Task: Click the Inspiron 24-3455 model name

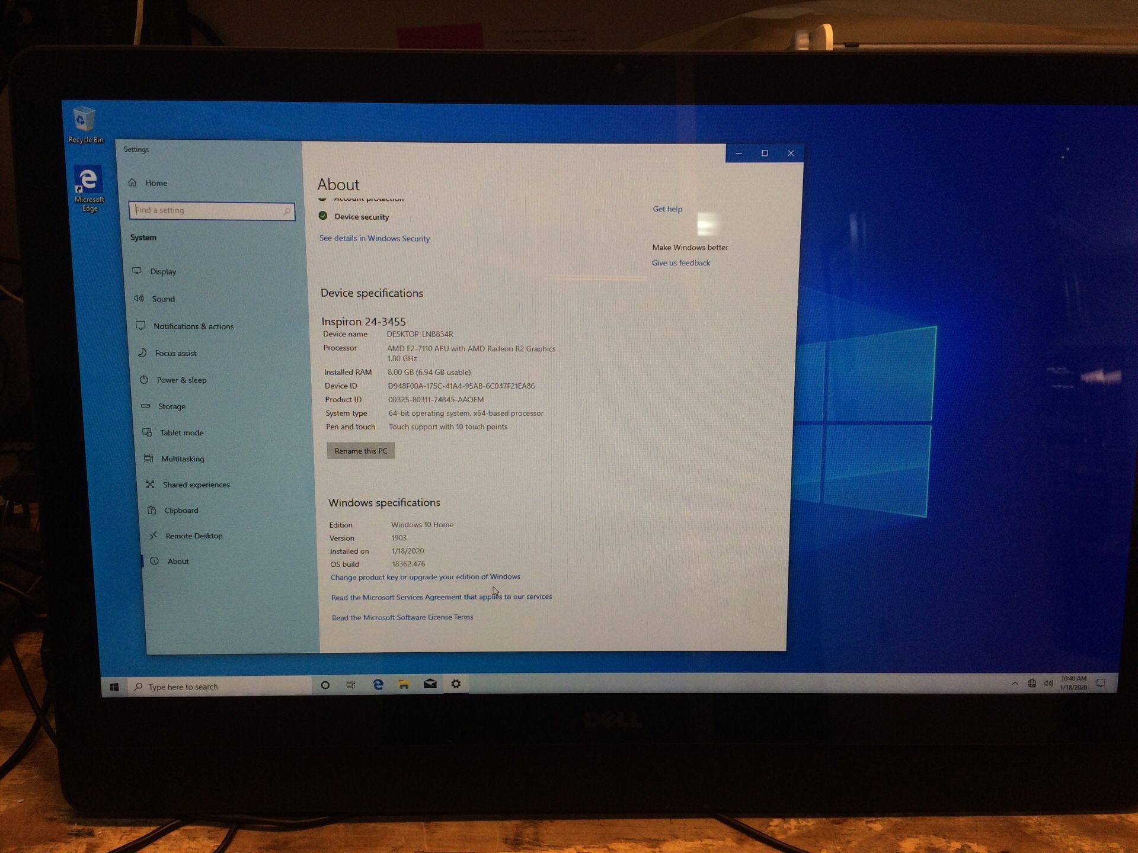Action: tap(363, 321)
